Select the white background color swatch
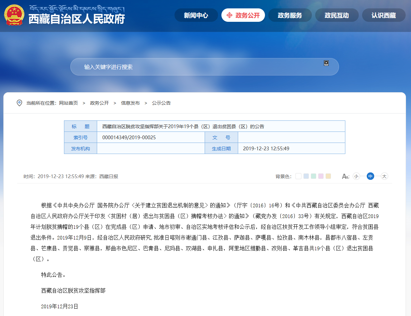 [298, 176]
